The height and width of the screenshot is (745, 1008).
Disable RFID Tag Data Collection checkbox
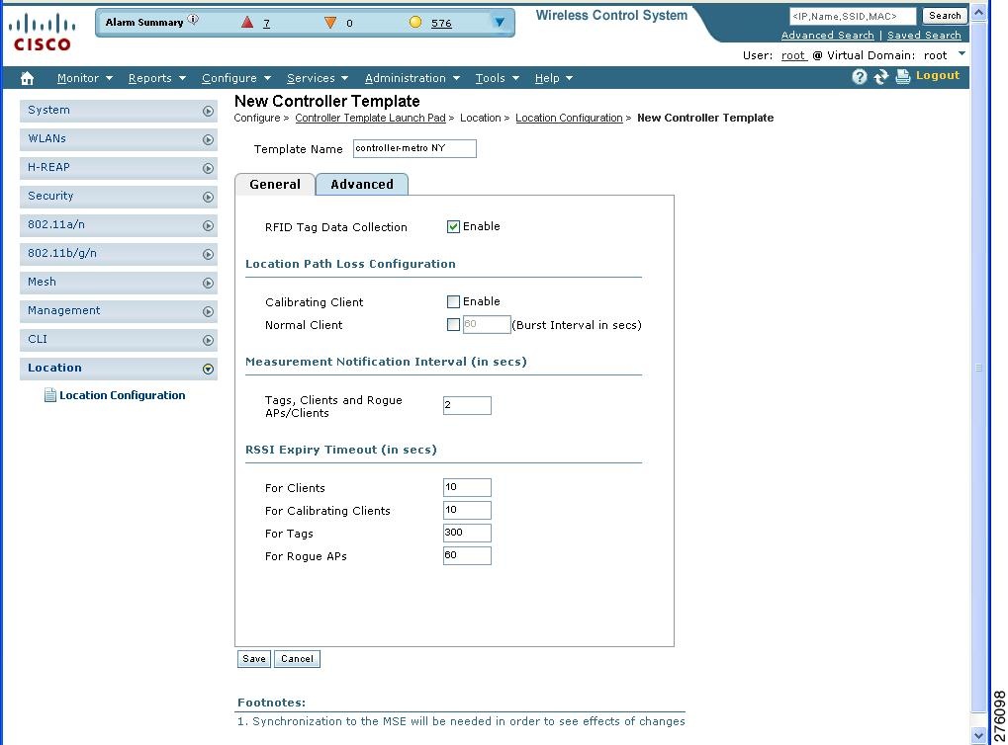click(453, 226)
